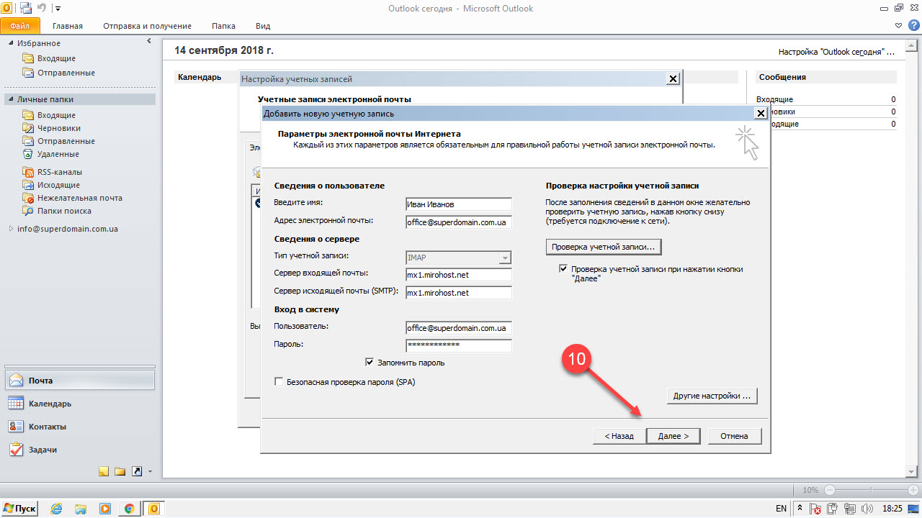This screenshot has height=518, width=922.
Task: Switch to Задачи tasks view
Action: [x=79, y=450]
